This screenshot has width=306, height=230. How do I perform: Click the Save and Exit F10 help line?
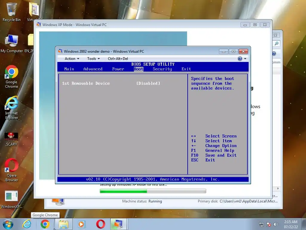point(214,155)
